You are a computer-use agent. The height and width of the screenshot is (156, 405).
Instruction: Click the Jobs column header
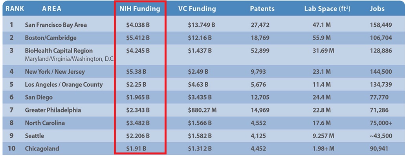pyautogui.click(x=377, y=9)
